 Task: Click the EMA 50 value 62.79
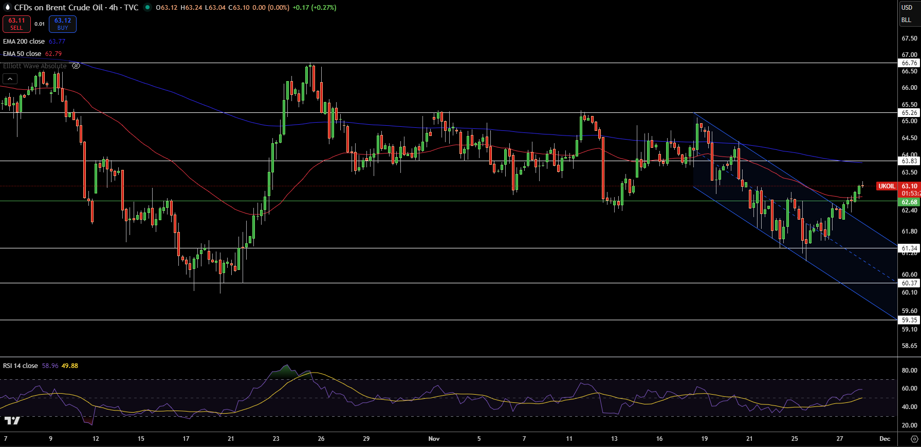tap(53, 54)
